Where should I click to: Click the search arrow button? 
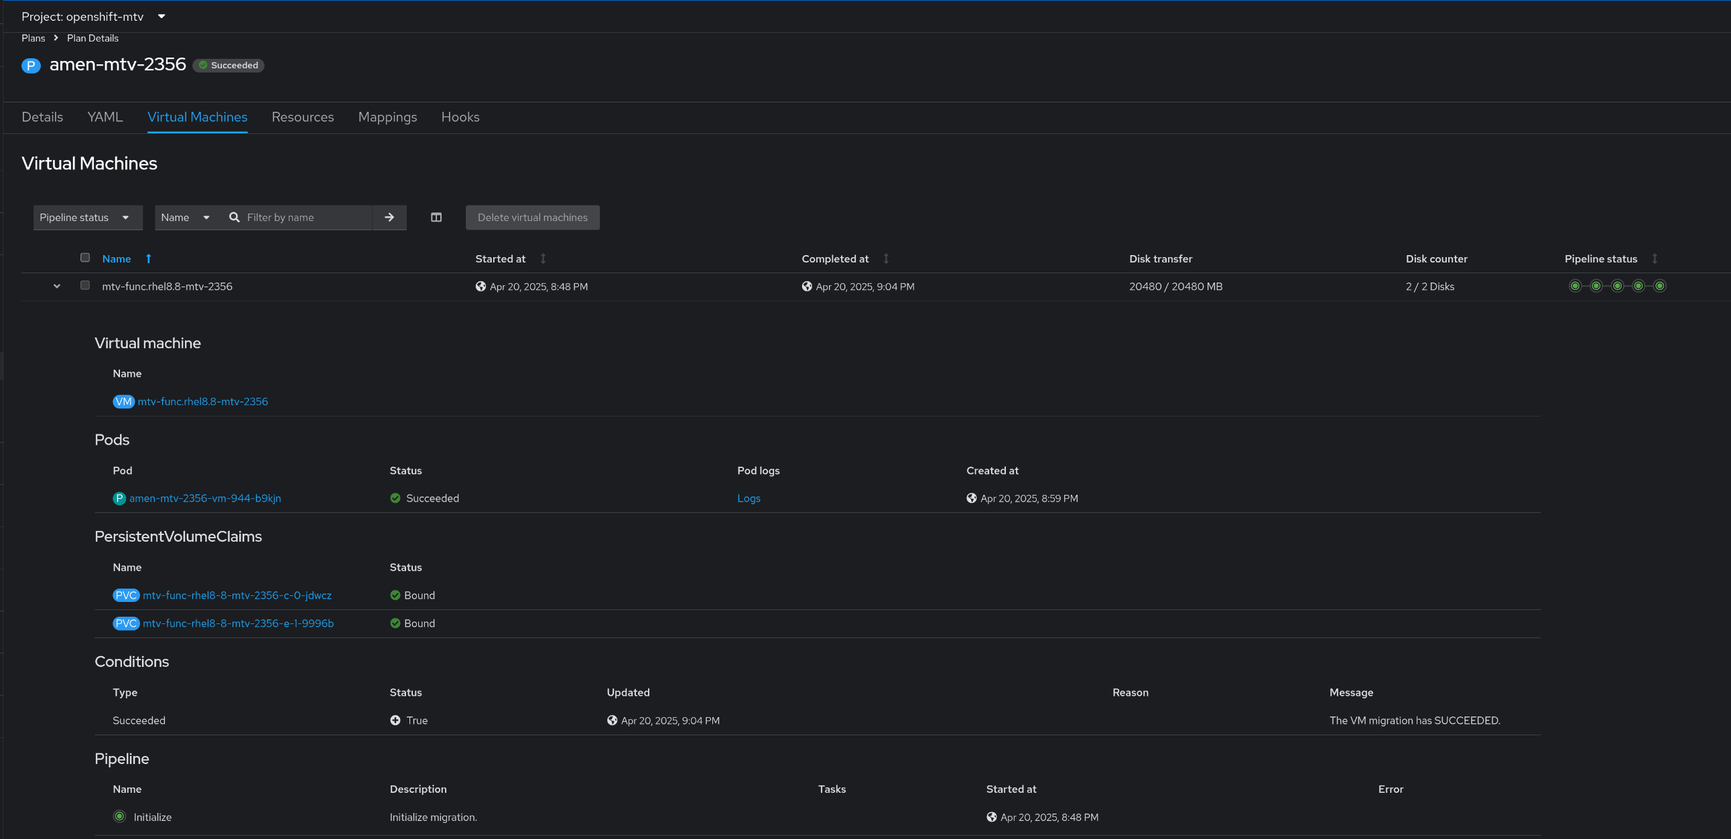point(389,218)
